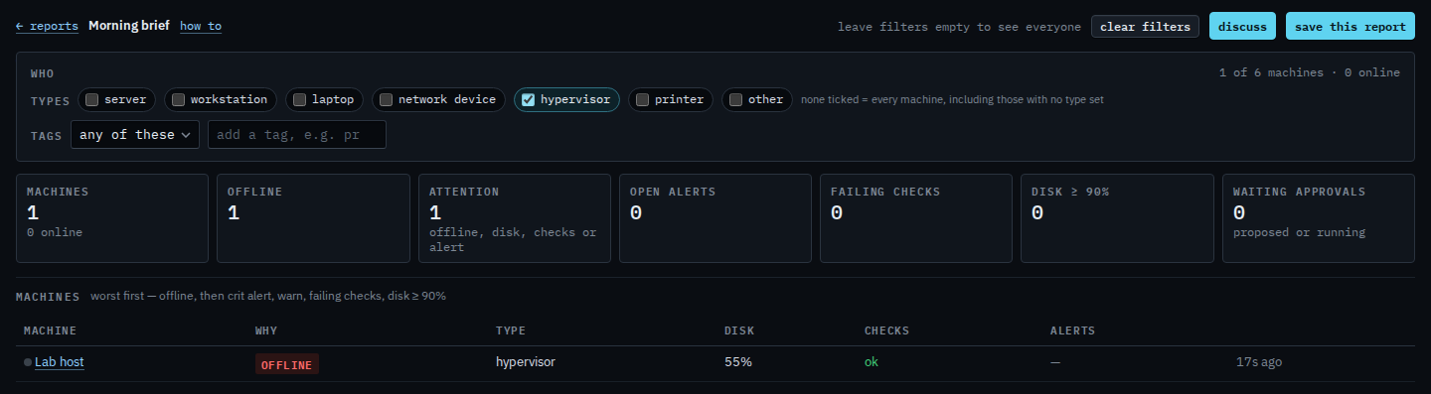The image size is (1431, 394).
Task: Click the Lab host status dot
Action: click(x=28, y=362)
